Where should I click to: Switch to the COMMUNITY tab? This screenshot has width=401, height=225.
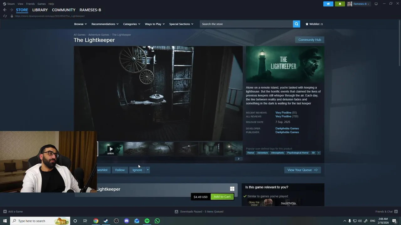click(64, 10)
